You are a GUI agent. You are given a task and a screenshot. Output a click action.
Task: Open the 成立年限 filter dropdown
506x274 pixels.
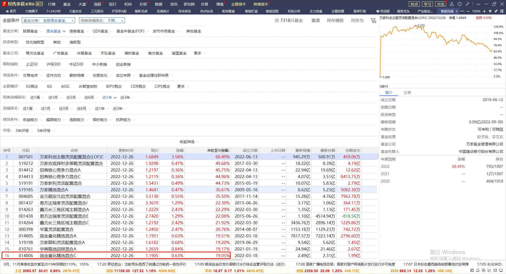[x=125, y=75]
